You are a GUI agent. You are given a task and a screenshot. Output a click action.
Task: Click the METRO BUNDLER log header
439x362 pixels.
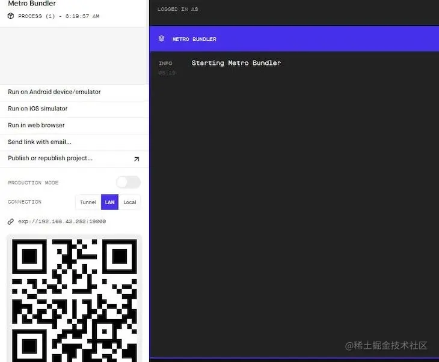pyautogui.click(x=294, y=39)
